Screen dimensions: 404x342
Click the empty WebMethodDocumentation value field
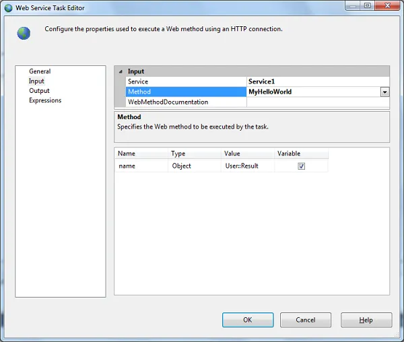318,102
